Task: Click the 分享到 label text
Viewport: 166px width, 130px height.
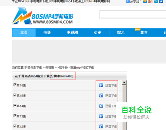Action: (x=135, y=1)
